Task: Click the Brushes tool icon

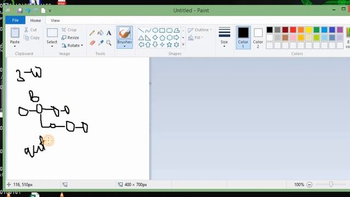Action: coord(125,33)
